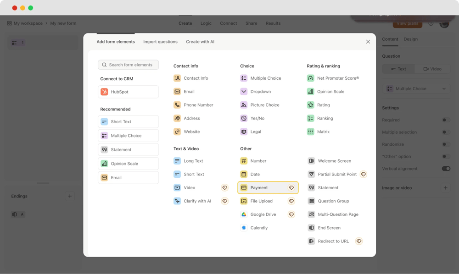This screenshot has width=459, height=274.
Task: Go to My workspace breadcrumb link
Action: coord(28,23)
